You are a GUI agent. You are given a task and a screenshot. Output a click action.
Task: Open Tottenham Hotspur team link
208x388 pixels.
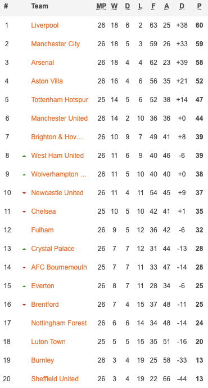[x=60, y=100]
